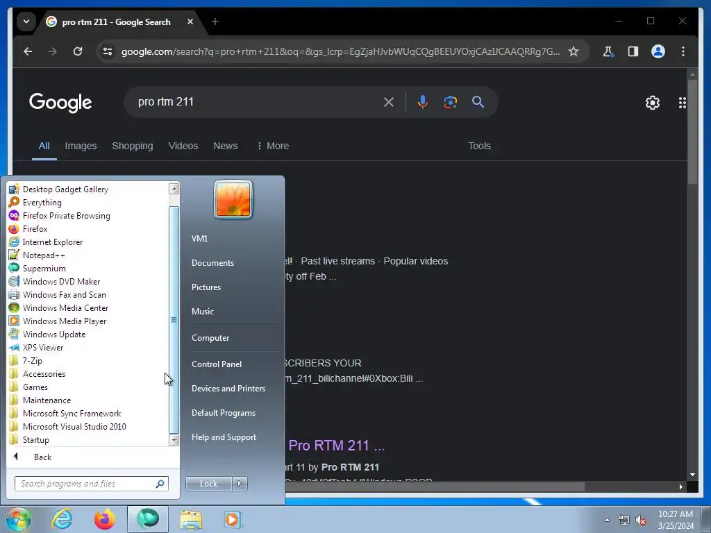Screen dimensions: 711x533
Task: View site information icon in address bar
Action: 108,51
